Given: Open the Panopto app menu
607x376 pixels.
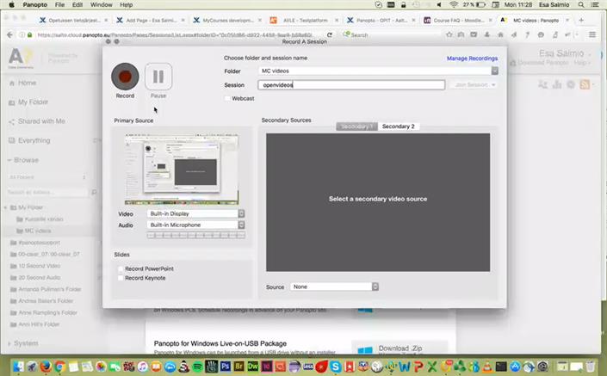Looking at the screenshot, I should 34,4.
